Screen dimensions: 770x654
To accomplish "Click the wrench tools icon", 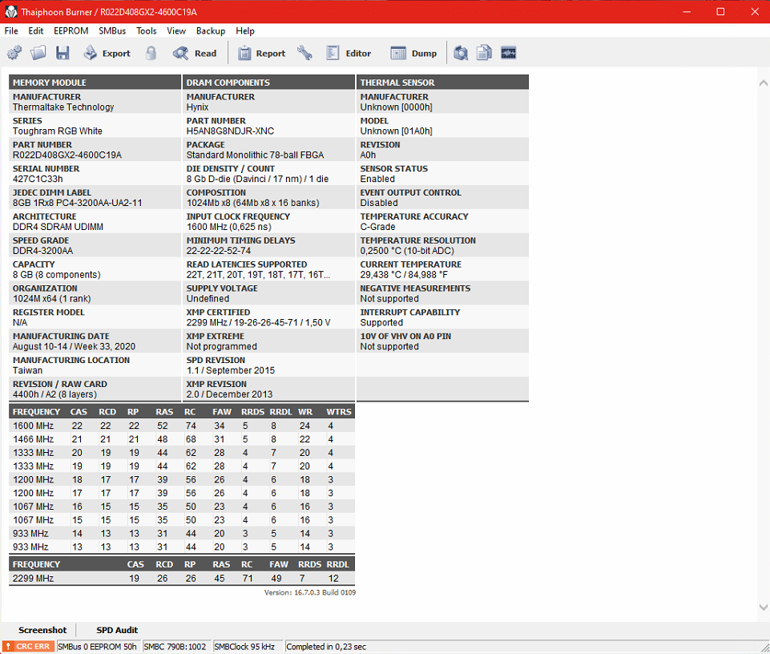I will (304, 53).
